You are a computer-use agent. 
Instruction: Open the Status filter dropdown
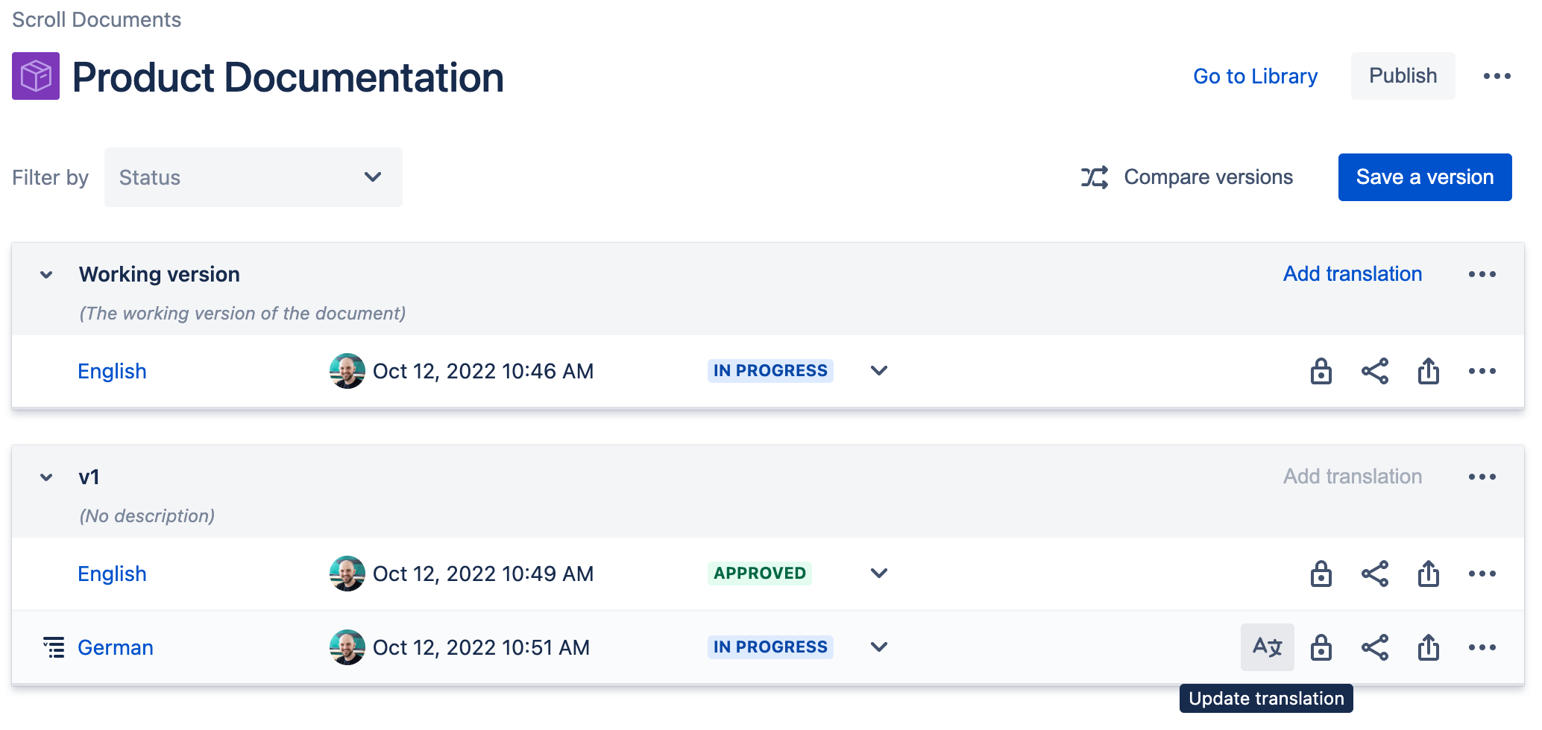pos(253,177)
